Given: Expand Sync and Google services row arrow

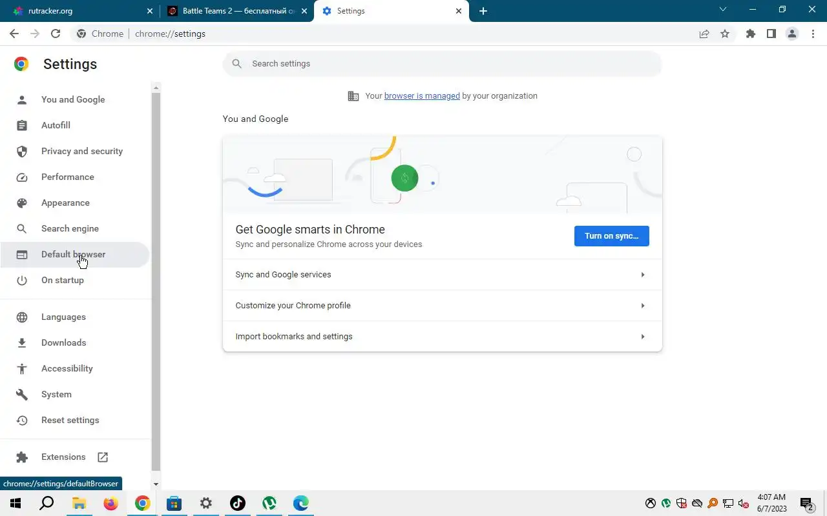Looking at the screenshot, I should tap(642, 275).
